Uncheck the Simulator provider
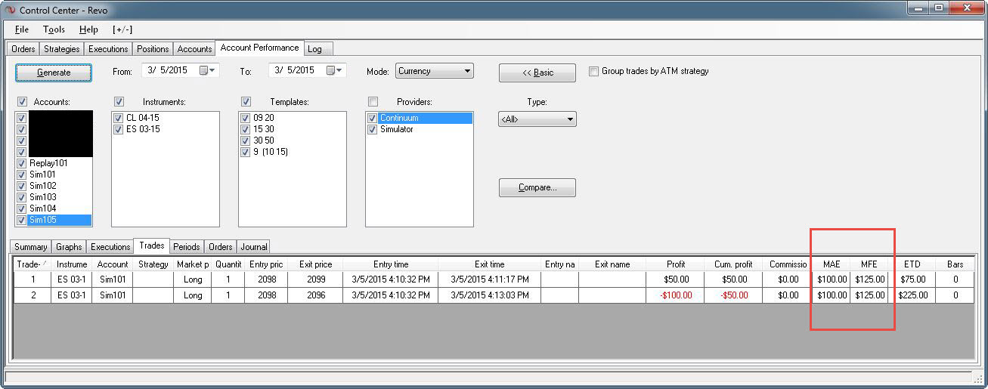Image resolution: width=988 pixels, height=389 pixels. point(372,129)
